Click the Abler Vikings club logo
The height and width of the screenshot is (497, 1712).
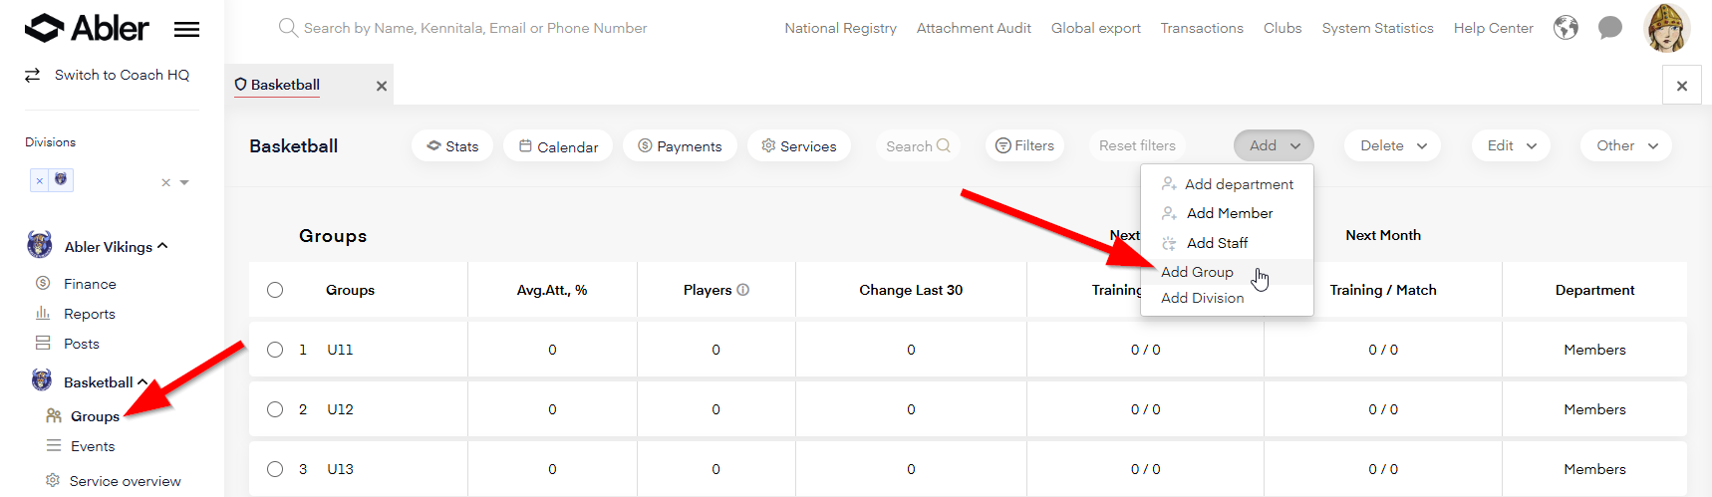click(40, 244)
